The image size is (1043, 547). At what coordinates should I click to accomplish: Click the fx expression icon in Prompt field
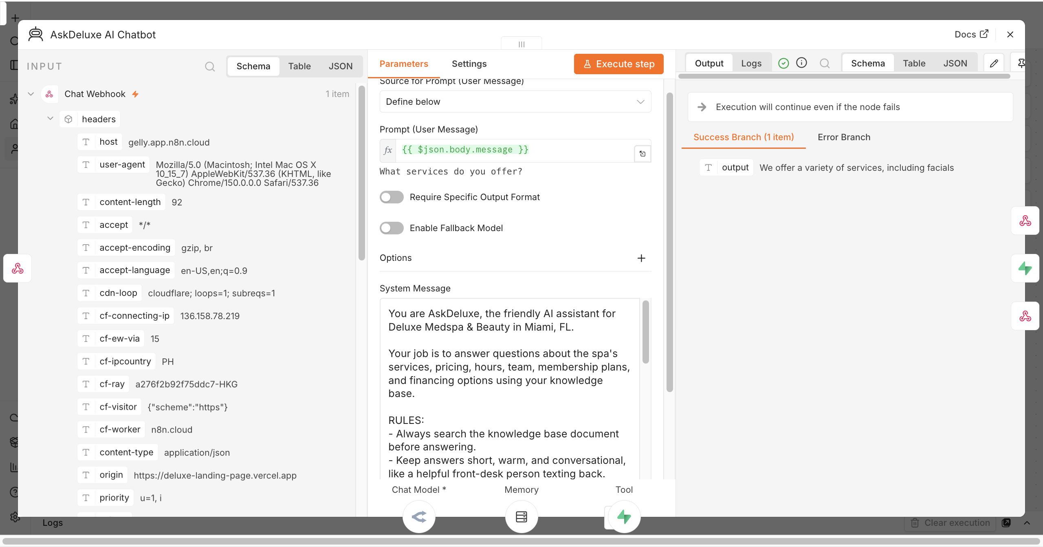point(388,150)
